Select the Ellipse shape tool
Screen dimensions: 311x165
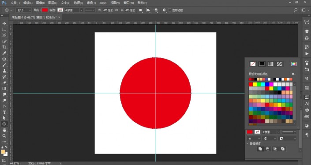pyautogui.click(x=4, y=124)
